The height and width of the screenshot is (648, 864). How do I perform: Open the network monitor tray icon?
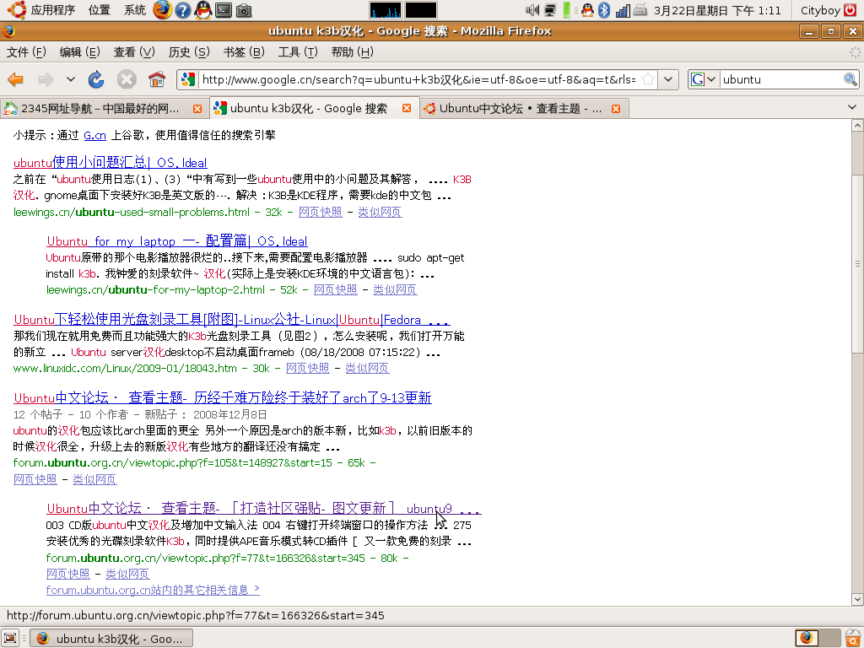tap(550, 10)
